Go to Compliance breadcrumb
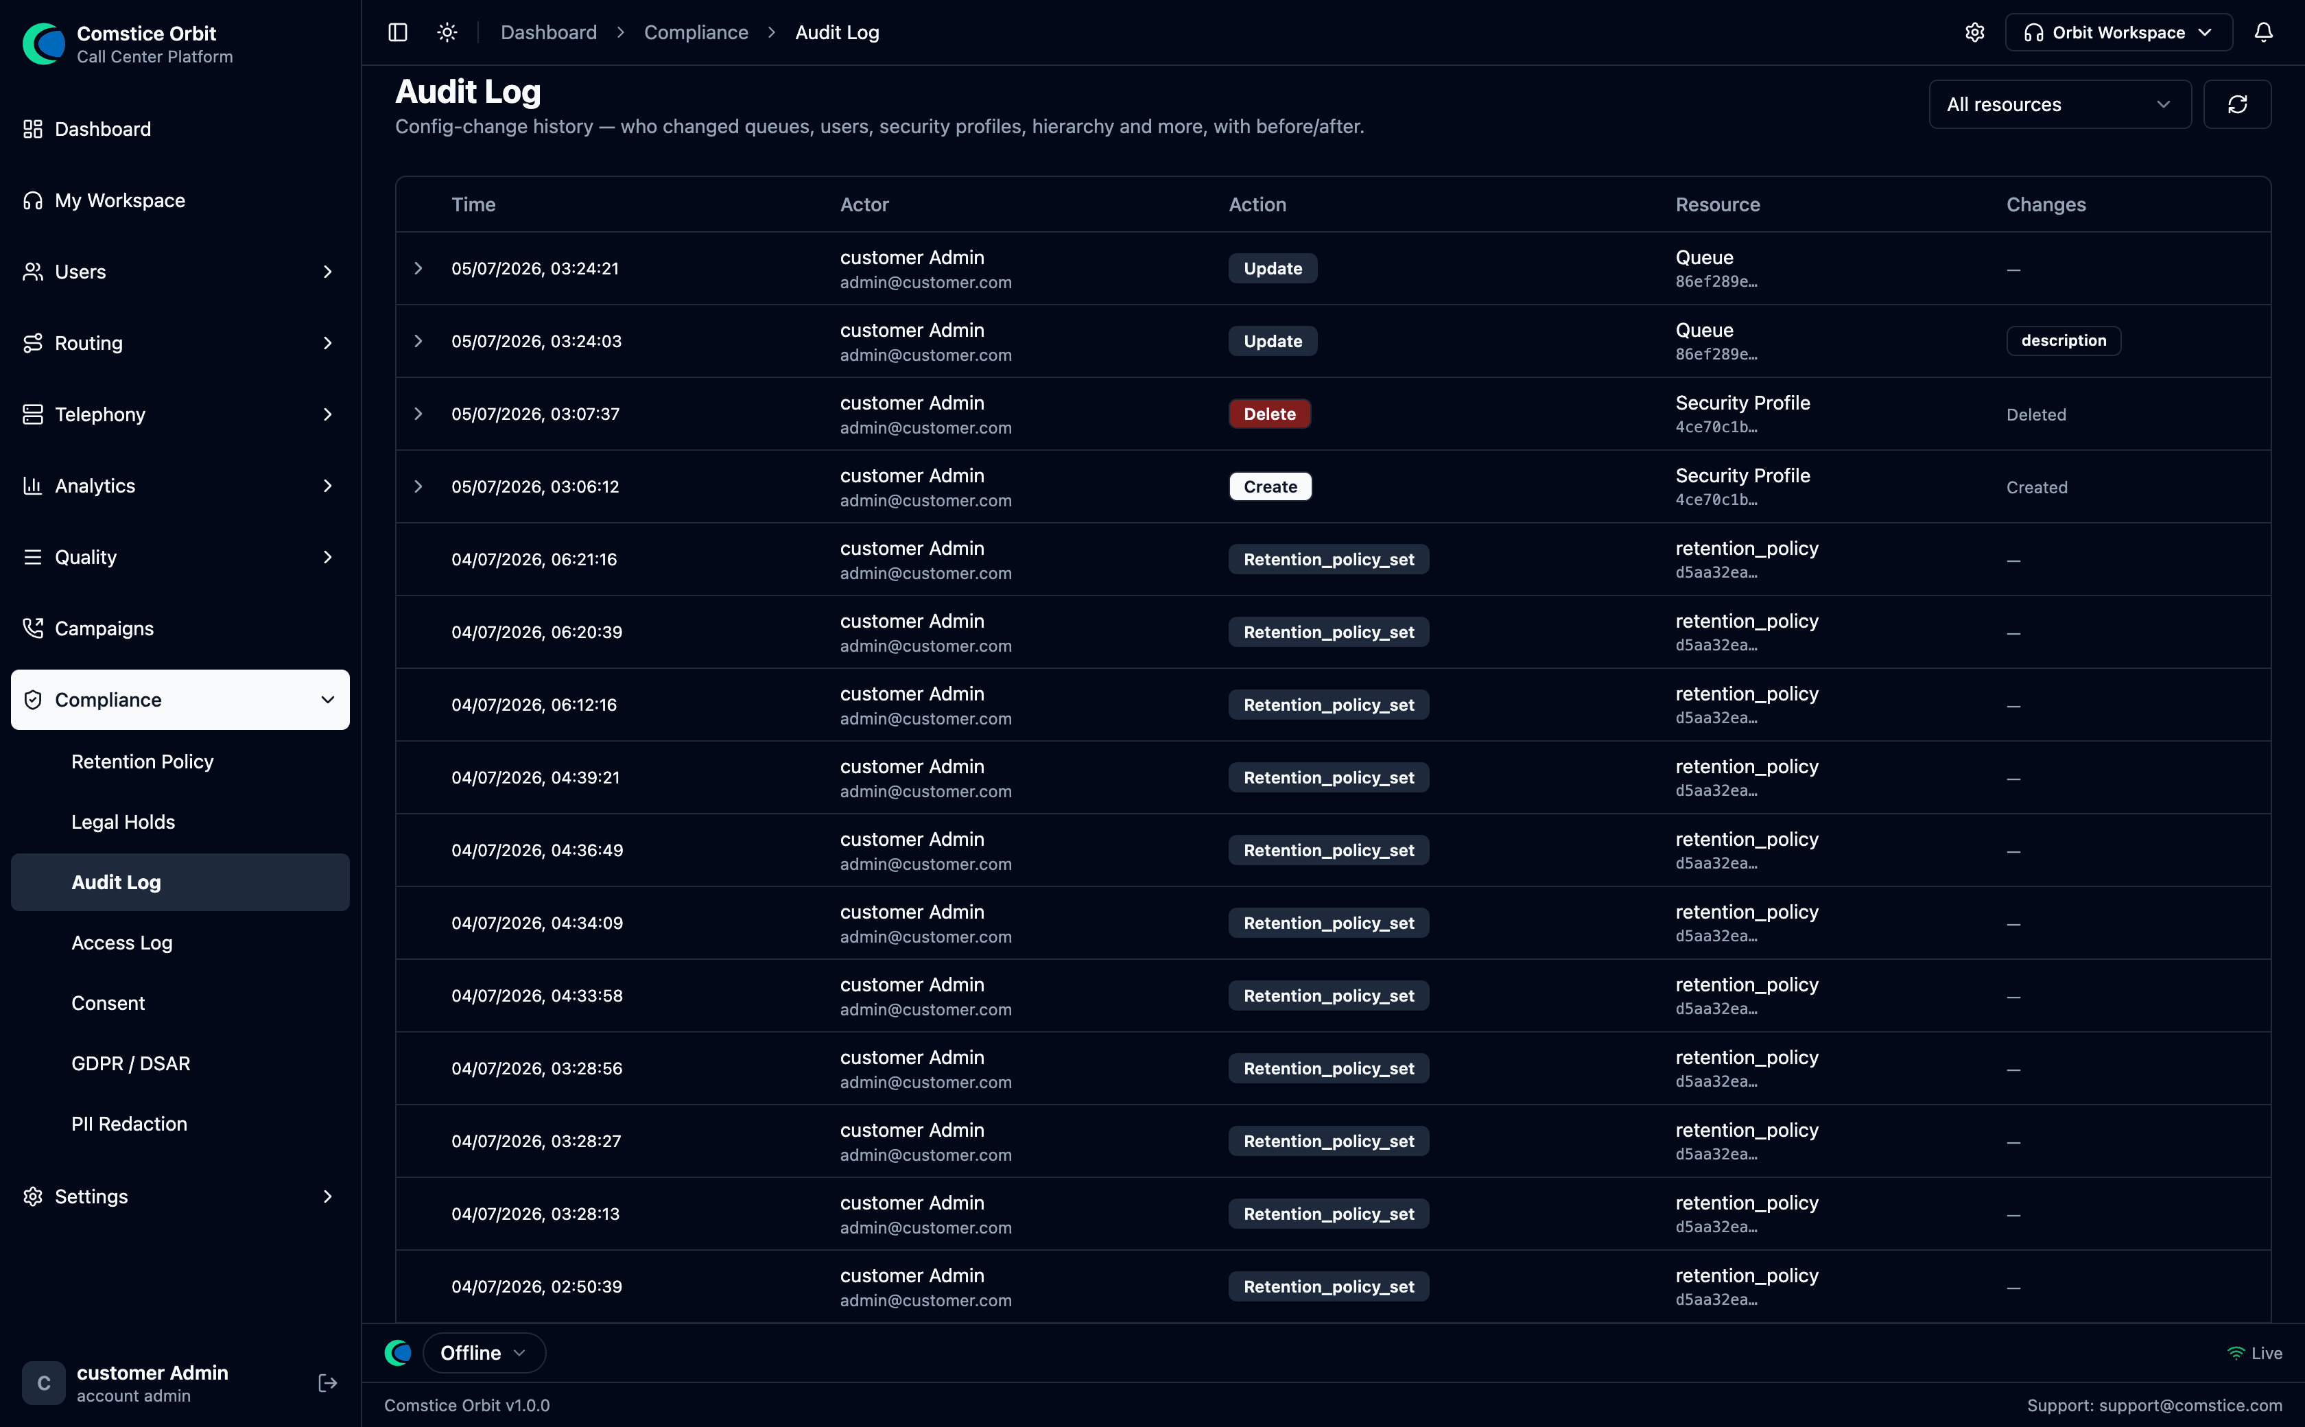 coord(696,32)
